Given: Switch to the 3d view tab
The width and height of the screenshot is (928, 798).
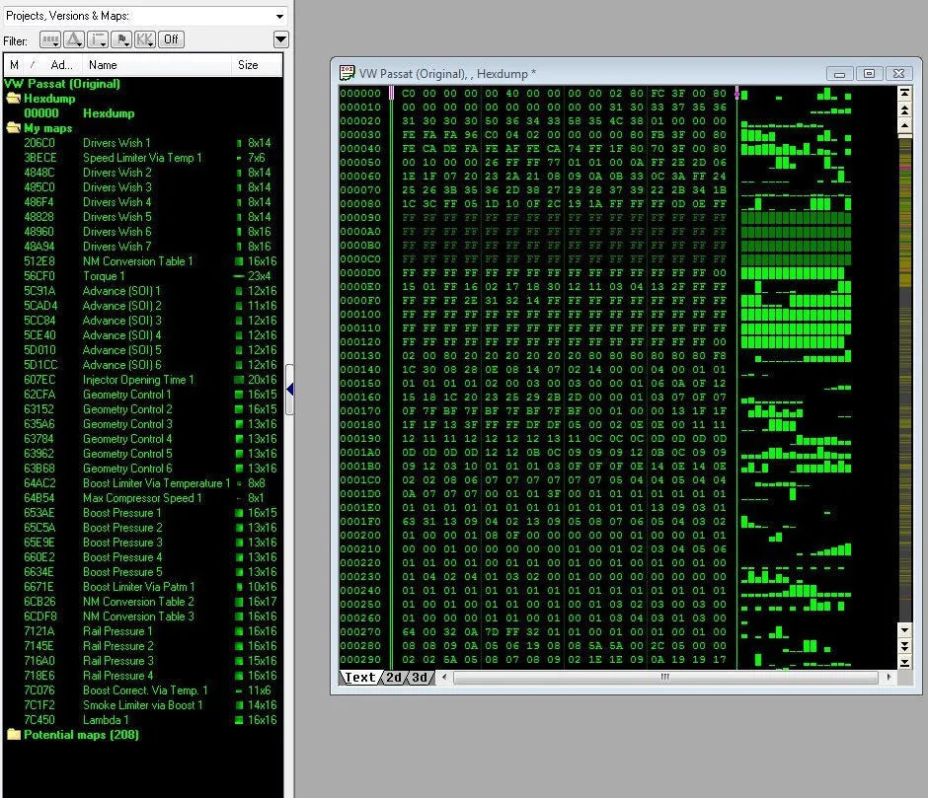Looking at the screenshot, I should point(420,678).
